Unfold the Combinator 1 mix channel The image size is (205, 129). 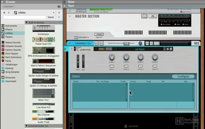[x=70, y=43]
